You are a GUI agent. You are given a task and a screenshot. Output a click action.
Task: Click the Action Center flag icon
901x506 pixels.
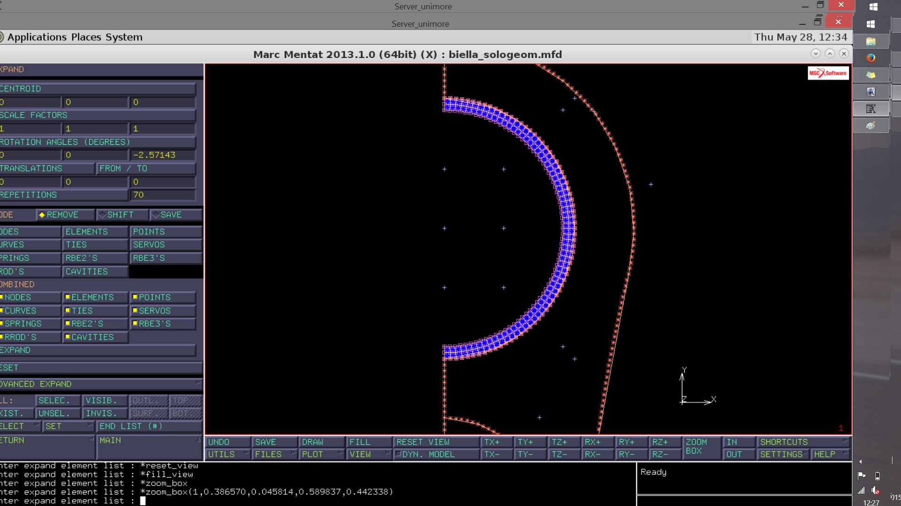(862, 476)
